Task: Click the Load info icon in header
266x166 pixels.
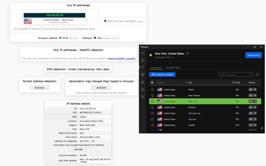Action: pos(234,83)
